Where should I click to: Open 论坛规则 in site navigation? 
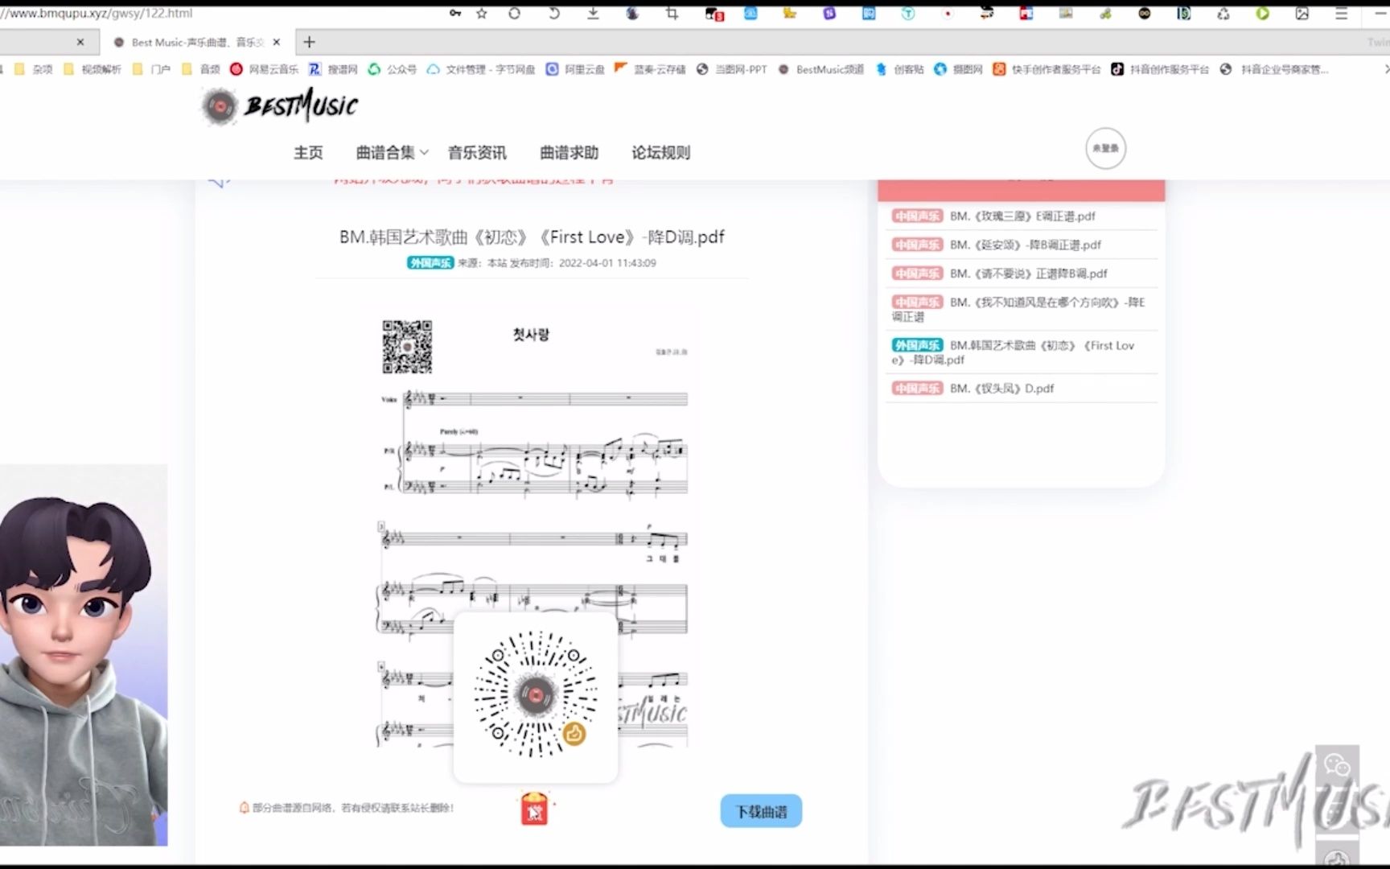click(x=660, y=153)
